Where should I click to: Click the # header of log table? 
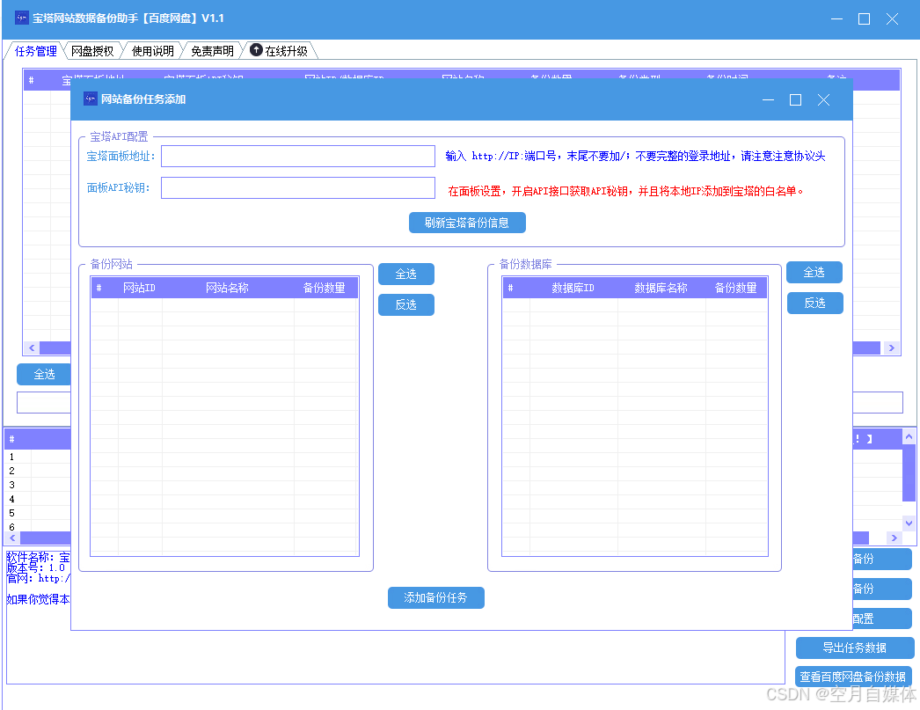tap(11, 439)
